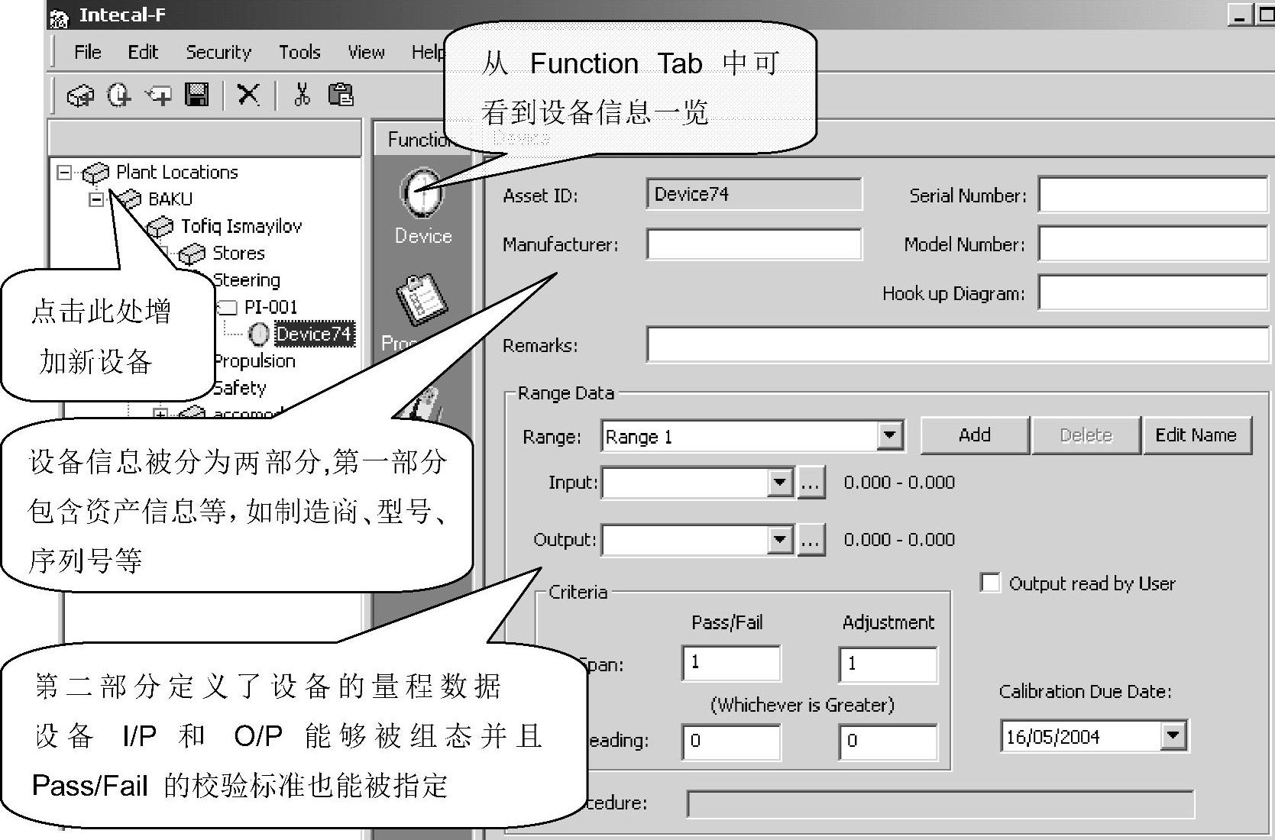This screenshot has height=840, width=1275.
Task: Open the View menu
Action: coord(366,52)
